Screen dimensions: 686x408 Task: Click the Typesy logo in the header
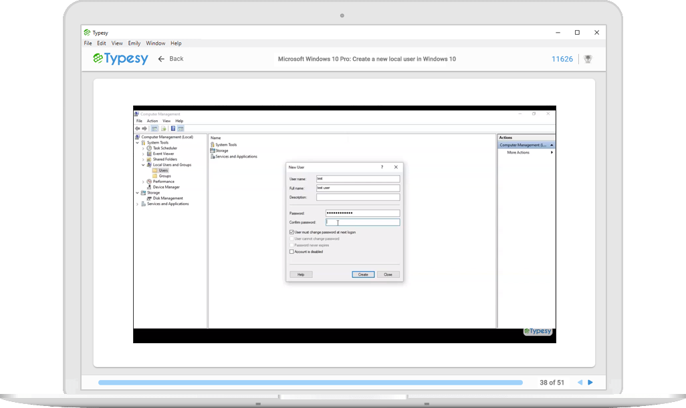121,59
